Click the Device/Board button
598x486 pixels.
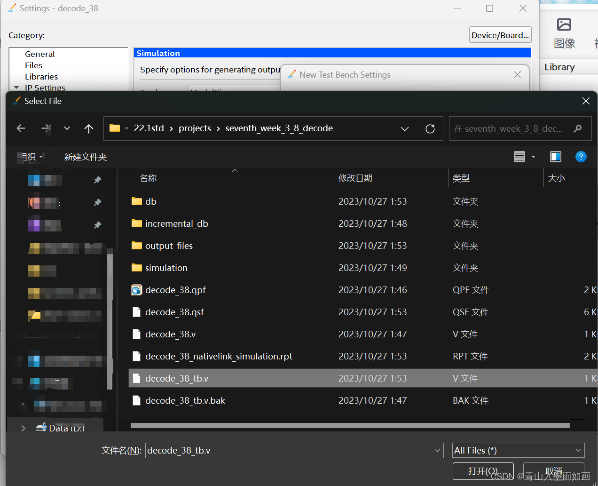(500, 34)
